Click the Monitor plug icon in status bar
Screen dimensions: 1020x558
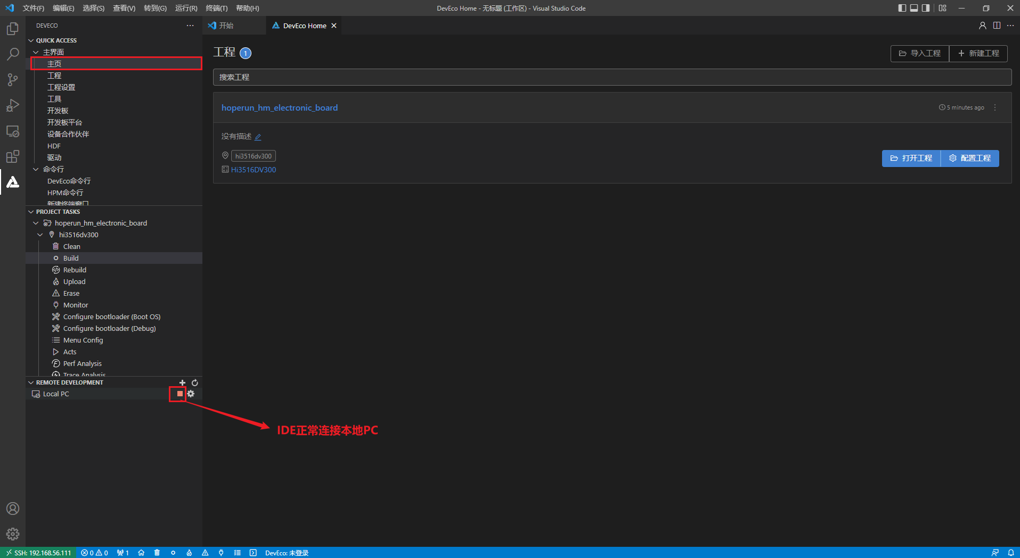pos(221,553)
